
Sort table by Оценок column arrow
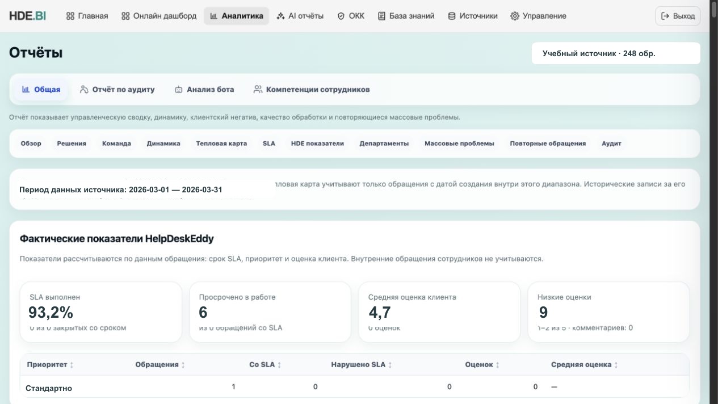point(498,365)
